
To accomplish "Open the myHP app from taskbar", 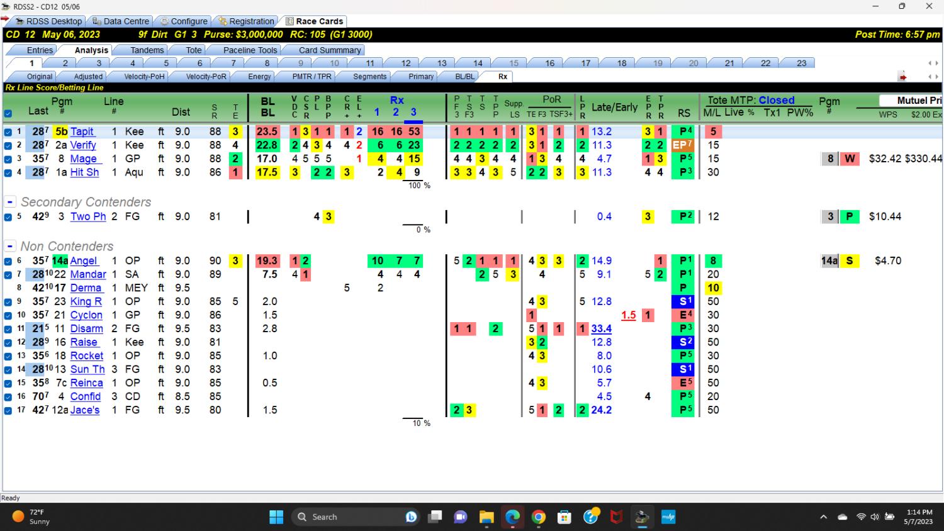I will [668, 517].
